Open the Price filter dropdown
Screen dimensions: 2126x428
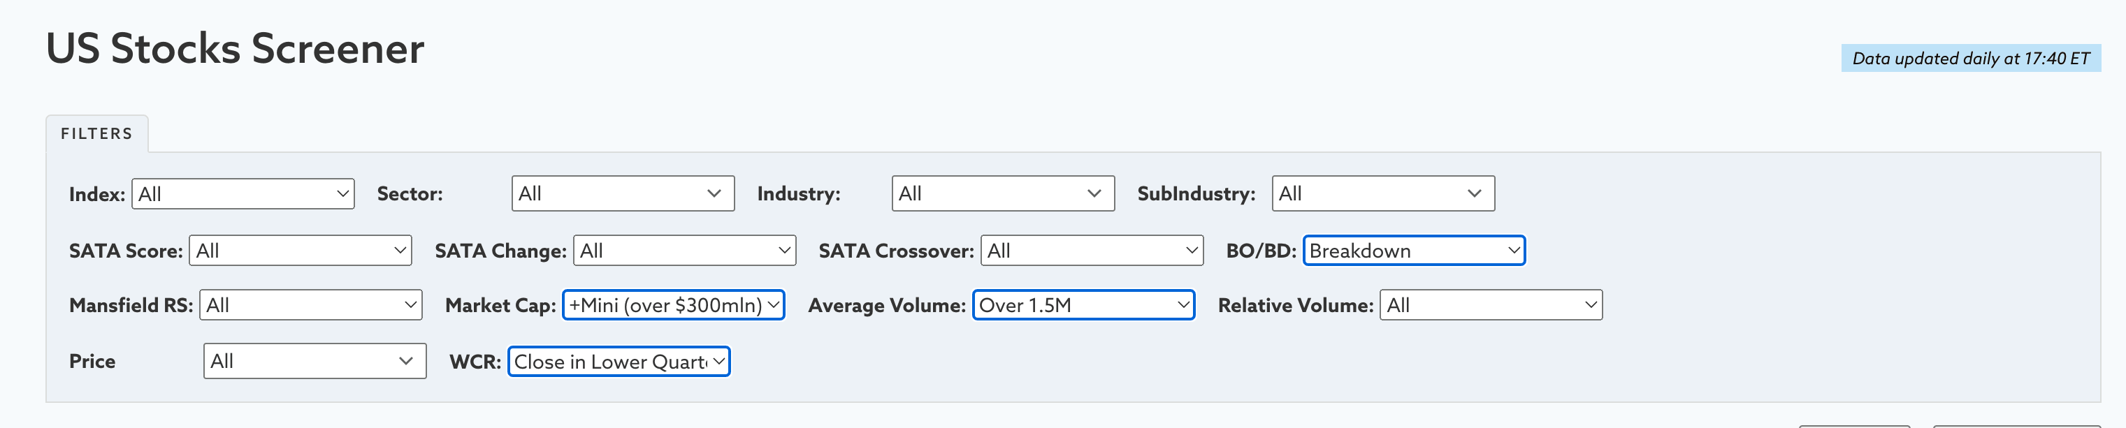314,361
